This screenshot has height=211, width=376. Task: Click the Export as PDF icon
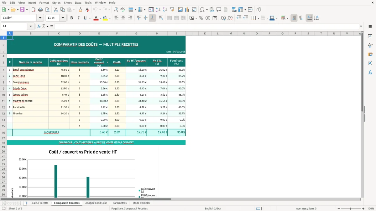click(34, 10)
